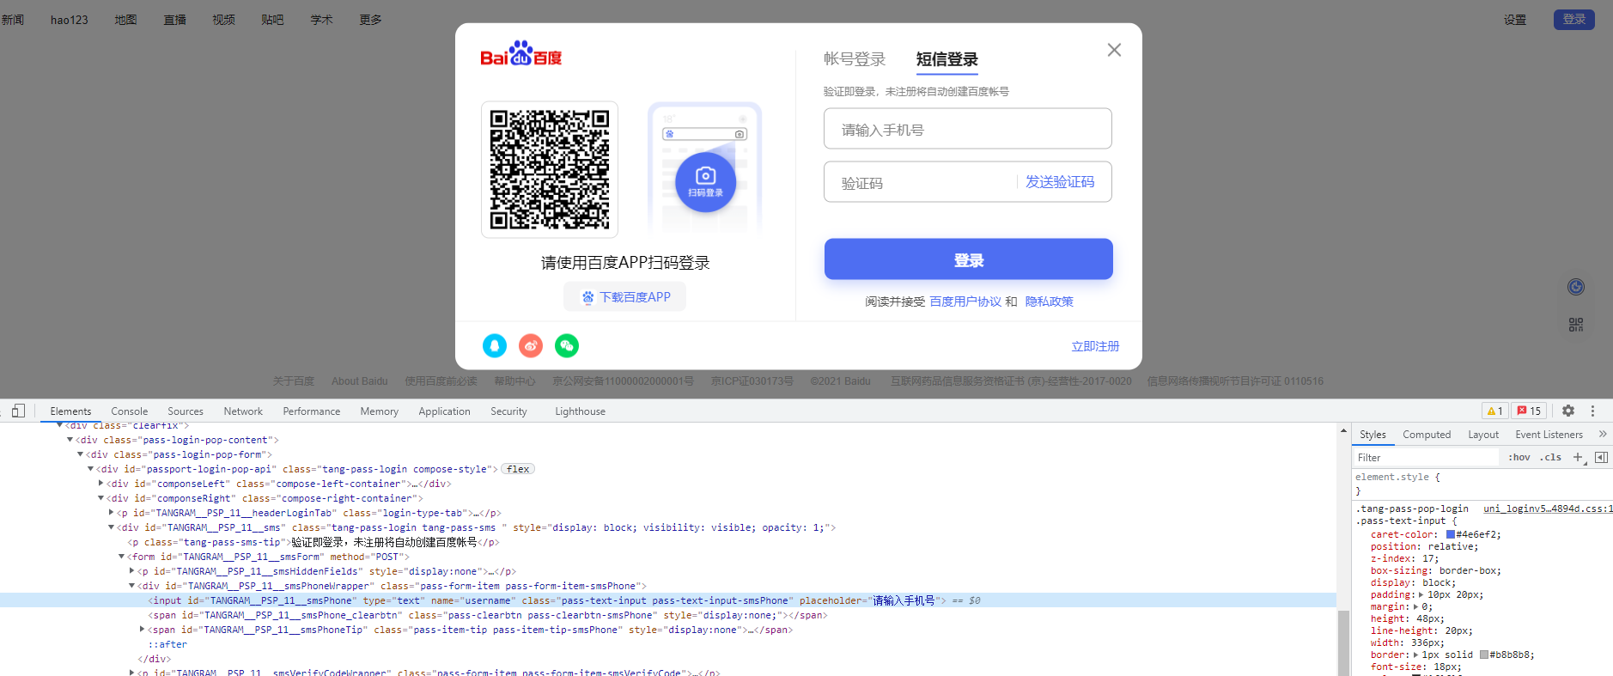Click the hao123 top navigation link
The width and height of the screenshot is (1613, 676).
tap(70, 20)
